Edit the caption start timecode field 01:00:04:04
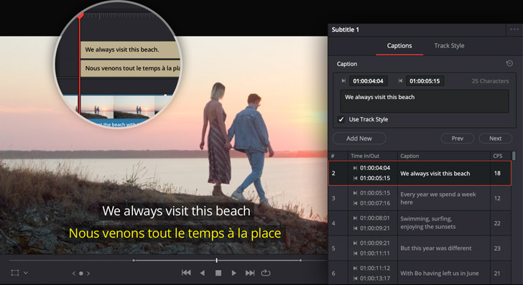Viewport: 523px width, 285px height. [369, 80]
